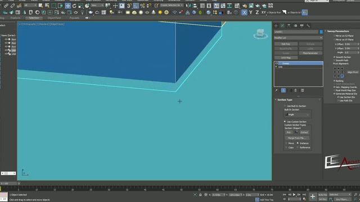This screenshot has width=360, height=202.
Task: Toggle the Smooth Section checkbox
Action: tap(334, 57)
